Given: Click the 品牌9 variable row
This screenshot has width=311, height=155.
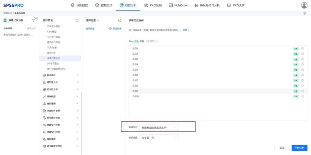Looking at the screenshot, I should pyautogui.click(x=218, y=91).
